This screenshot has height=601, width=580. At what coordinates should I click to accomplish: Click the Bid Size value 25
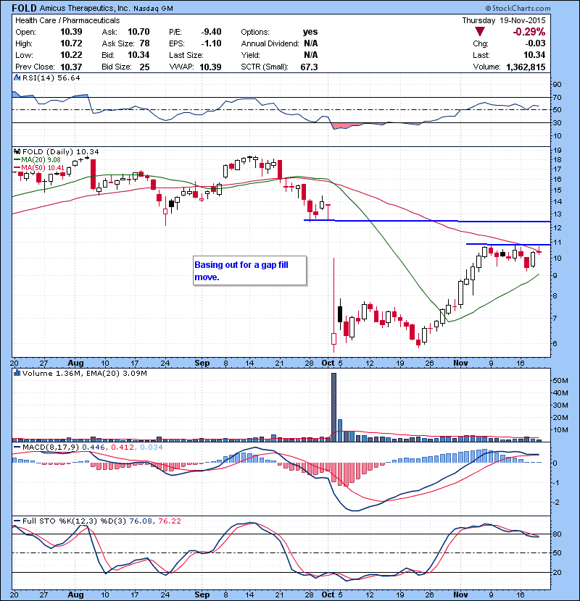[x=145, y=67]
